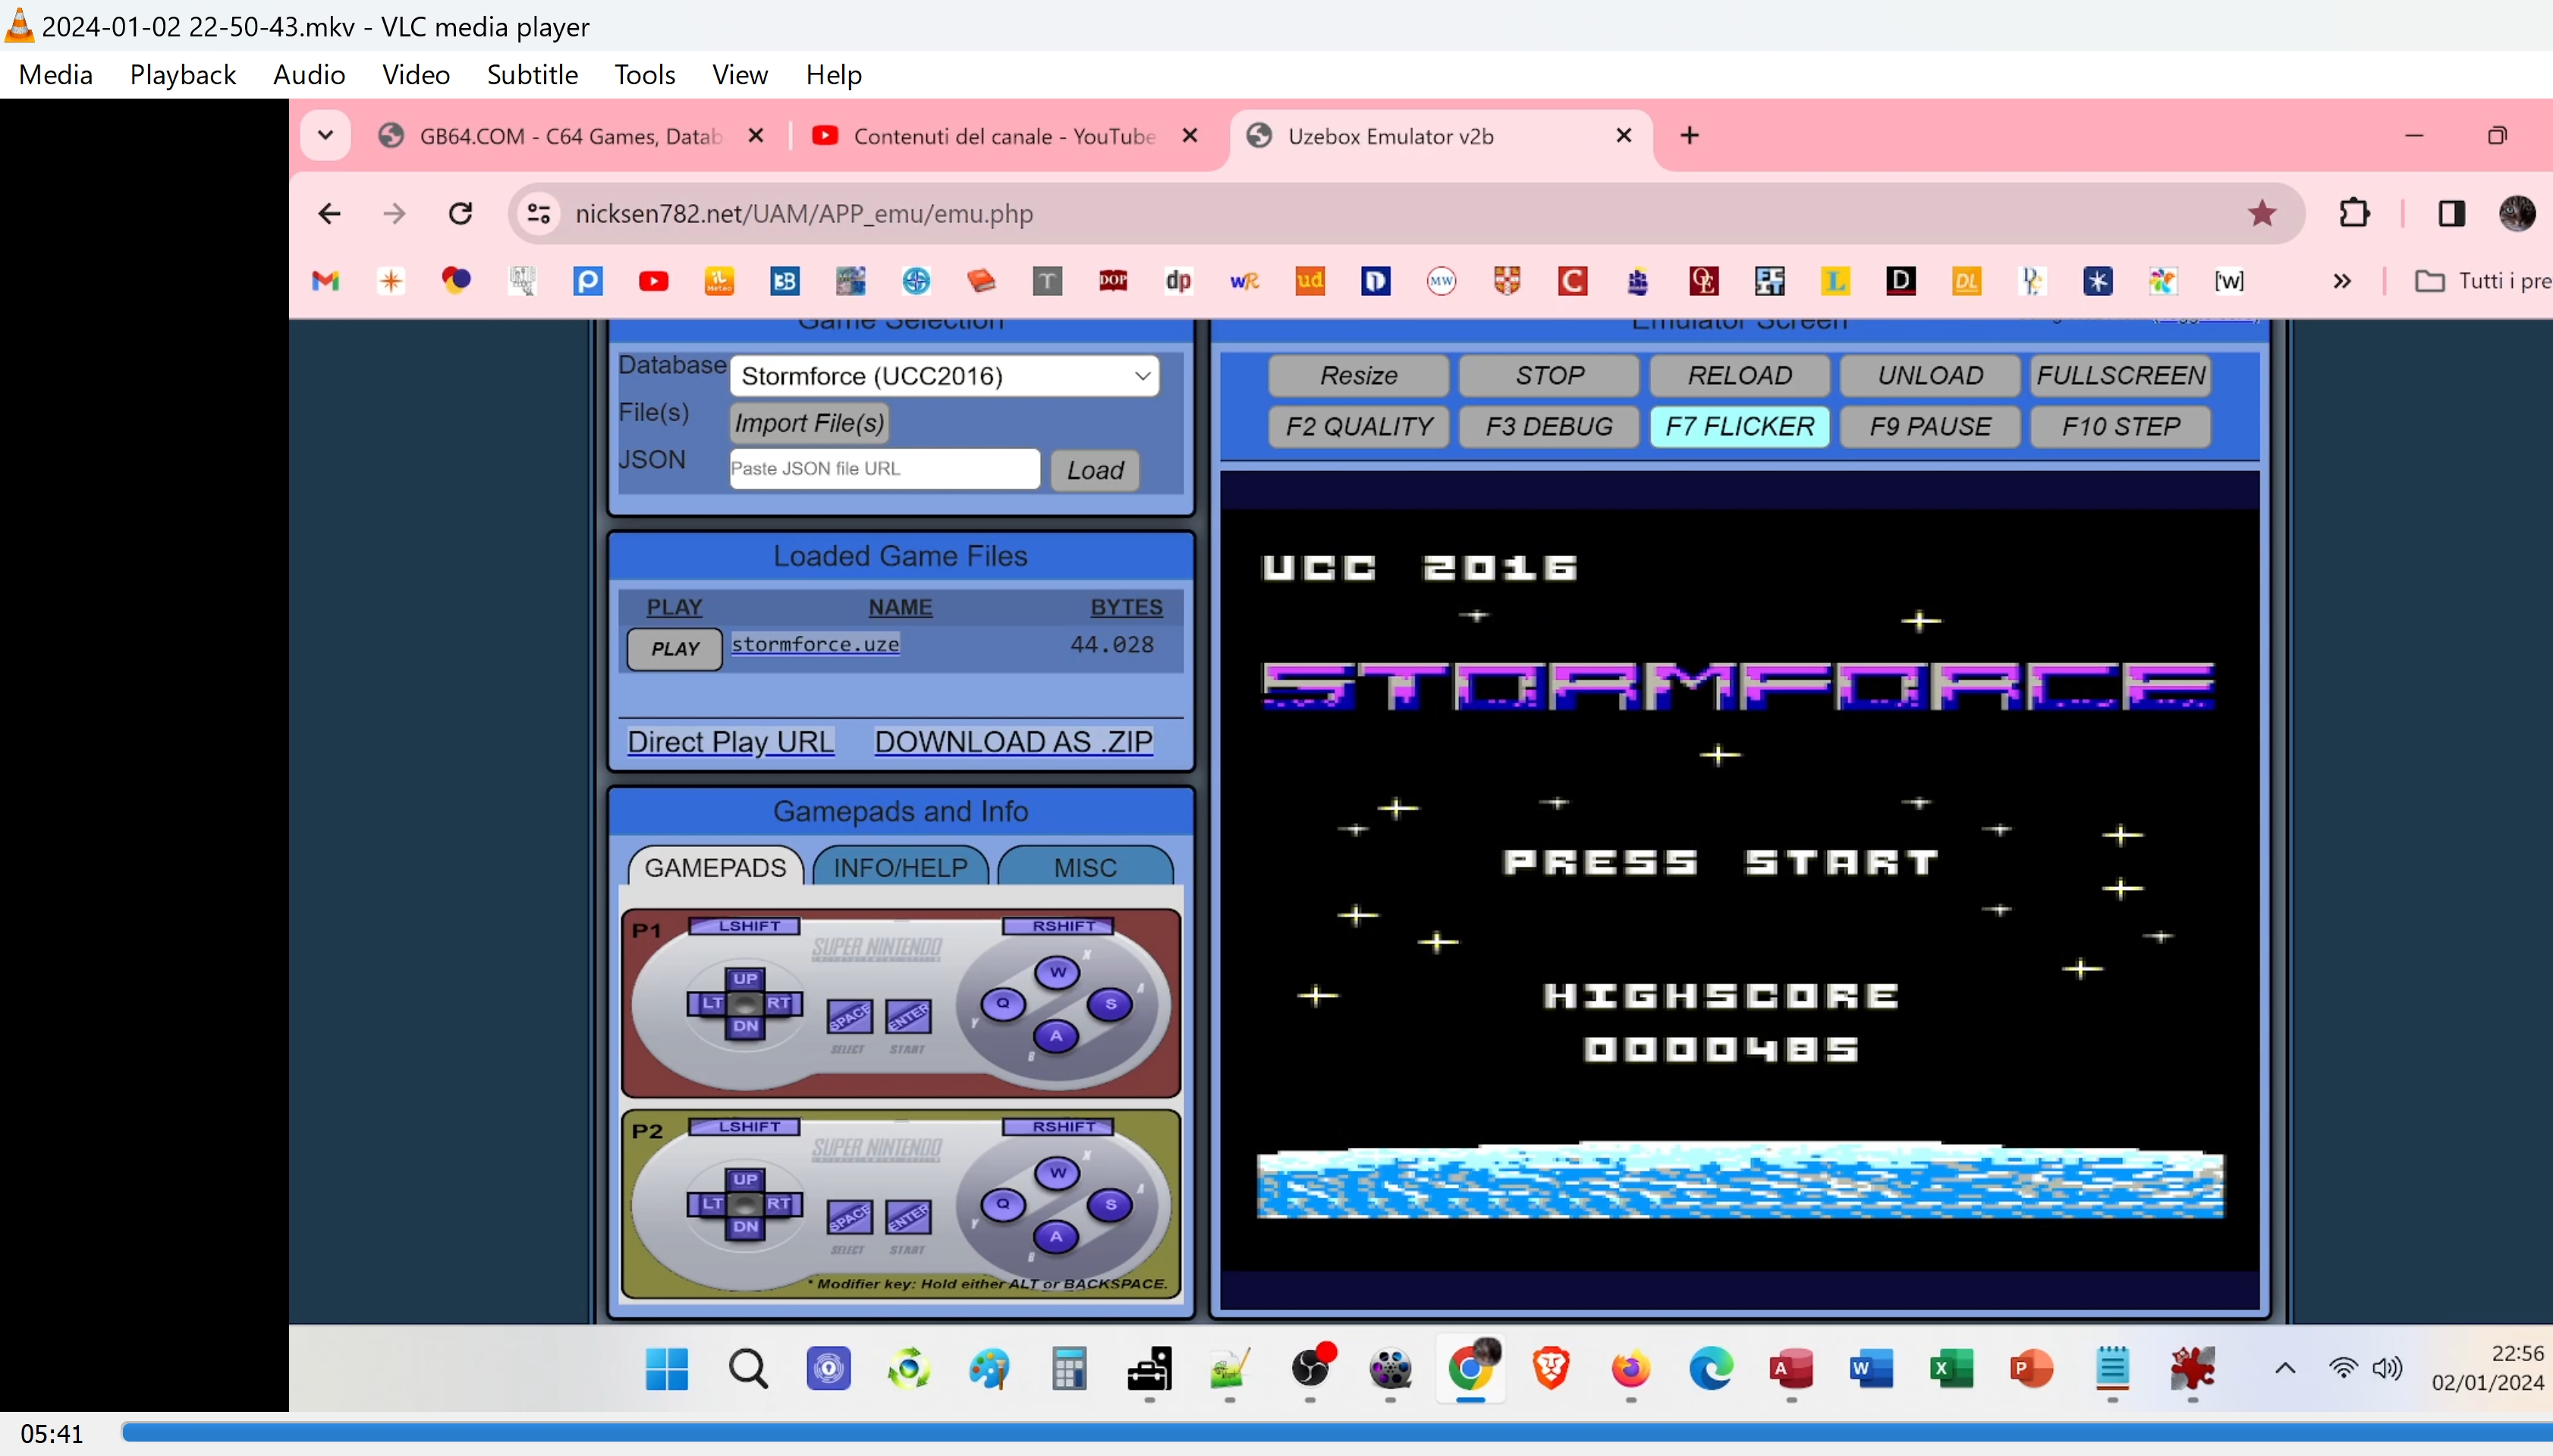Viewport: 2553px width, 1456px height.
Task: Click DOWNLOAD AS .ZIP link
Action: [x=1013, y=742]
